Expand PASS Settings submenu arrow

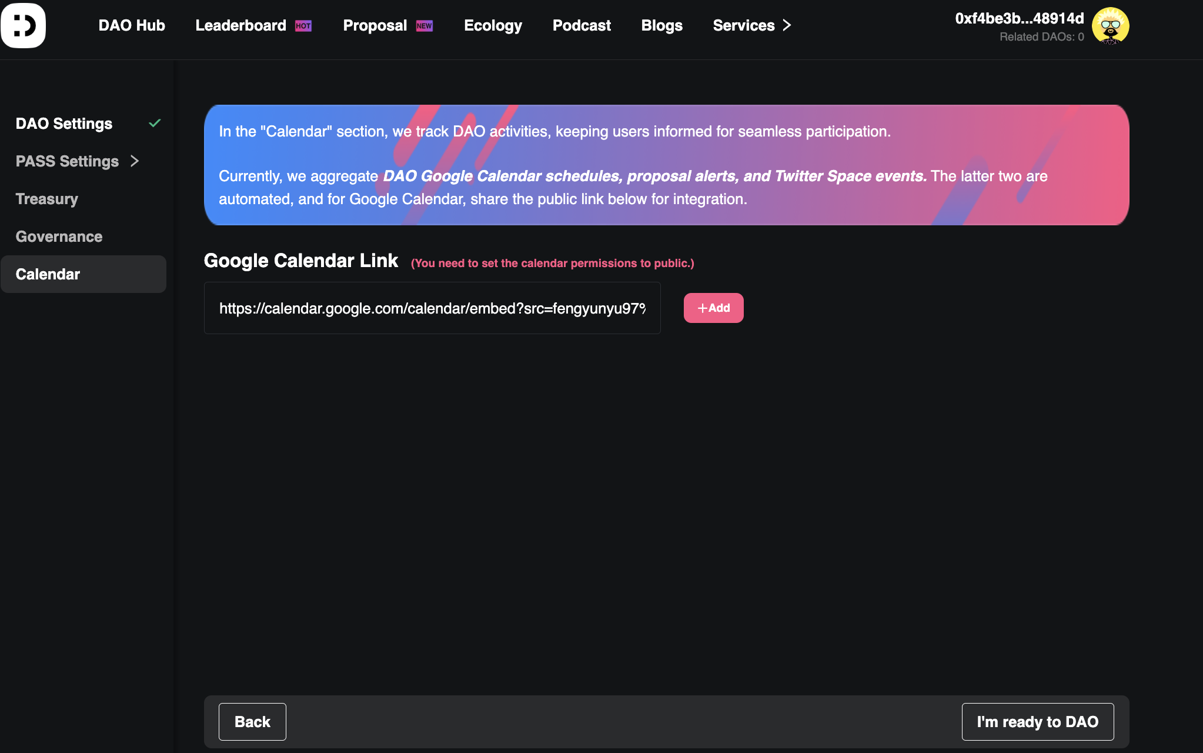click(x=135, y=161)
